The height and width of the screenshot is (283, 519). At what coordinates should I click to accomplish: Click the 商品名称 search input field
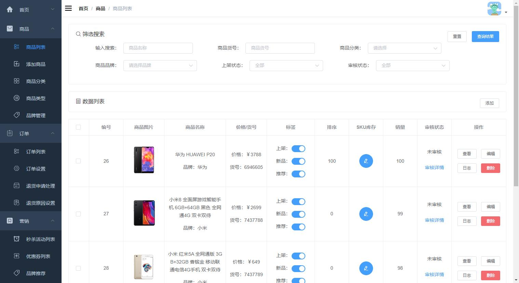click(158, 48)
